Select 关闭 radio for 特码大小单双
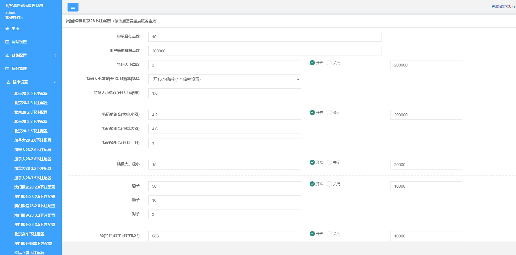Viewport: 516px width, 255px height. pos(329,63)
